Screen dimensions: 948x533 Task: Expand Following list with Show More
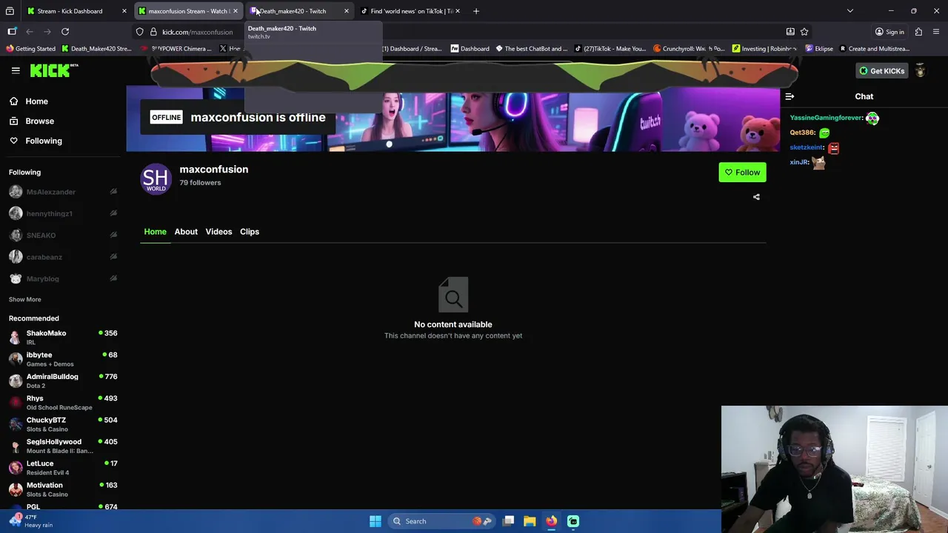[25, 299]
